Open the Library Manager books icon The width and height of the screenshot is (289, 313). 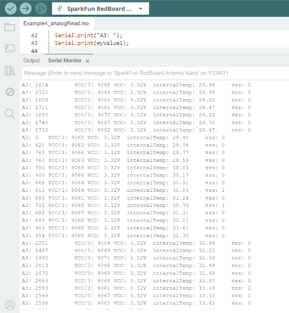[x=10, y=70]
